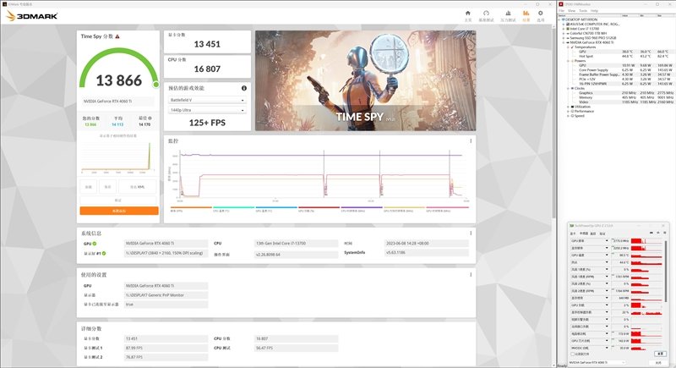Open the 1440p Ultra resolution dropdown

coord(207,111)
